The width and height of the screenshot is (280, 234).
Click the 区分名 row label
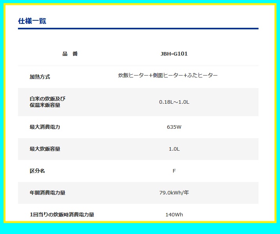37,171
